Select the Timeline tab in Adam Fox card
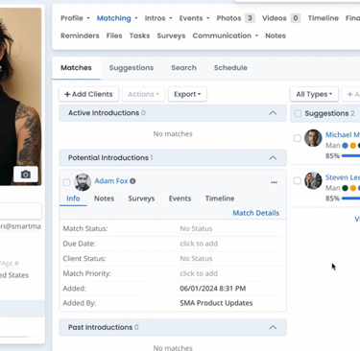The height and width of the screenshot is (351, 360). click(220, 199)
